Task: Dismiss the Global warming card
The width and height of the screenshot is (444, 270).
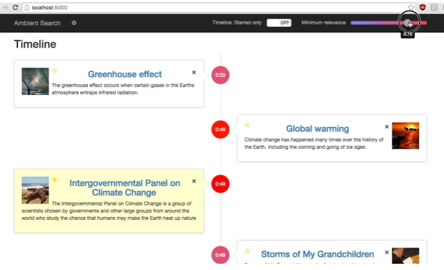Action: pos(387,127)
